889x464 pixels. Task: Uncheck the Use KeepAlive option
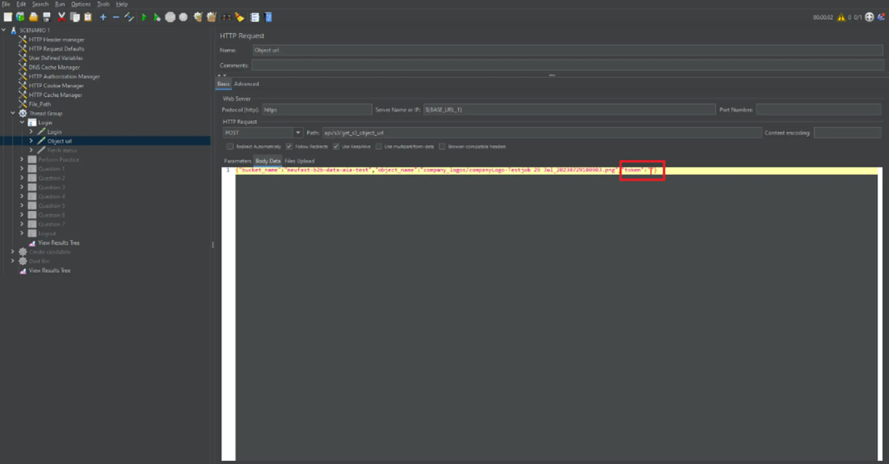tap(336, 146)
